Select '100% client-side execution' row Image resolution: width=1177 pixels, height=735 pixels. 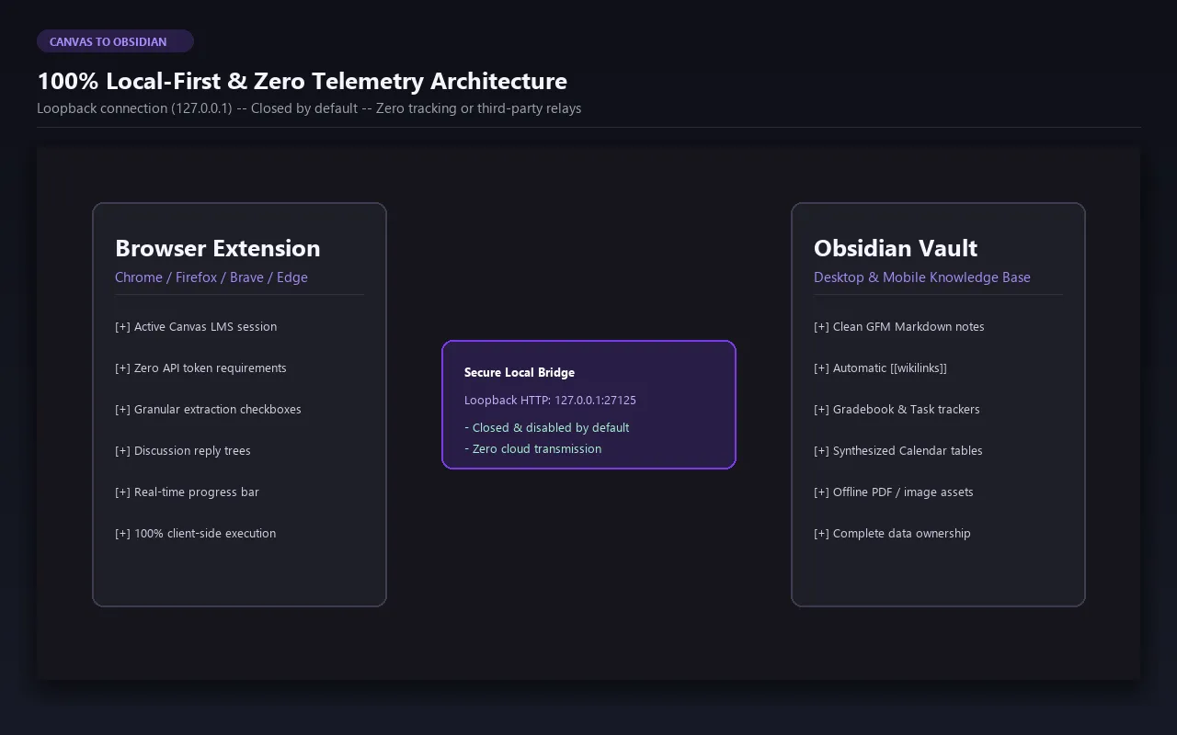click(x=195, y=534)
